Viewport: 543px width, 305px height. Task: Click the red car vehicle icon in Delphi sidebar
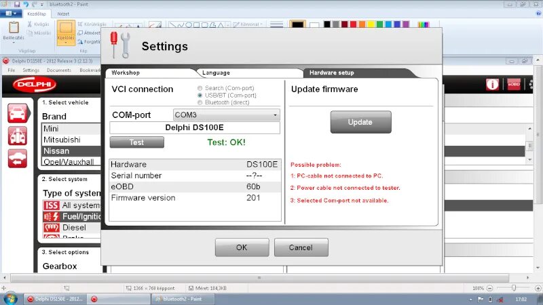[x=18, y=113]
